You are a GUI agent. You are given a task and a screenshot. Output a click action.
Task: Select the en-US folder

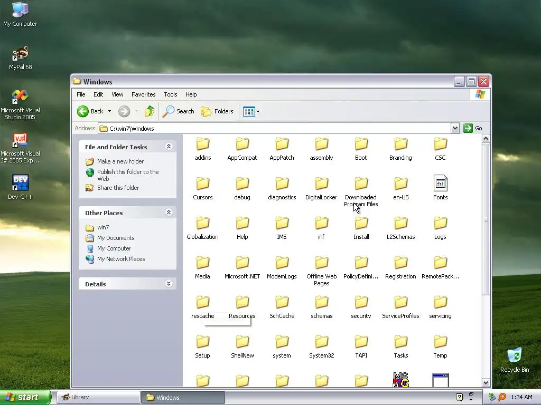pos(400,189)
